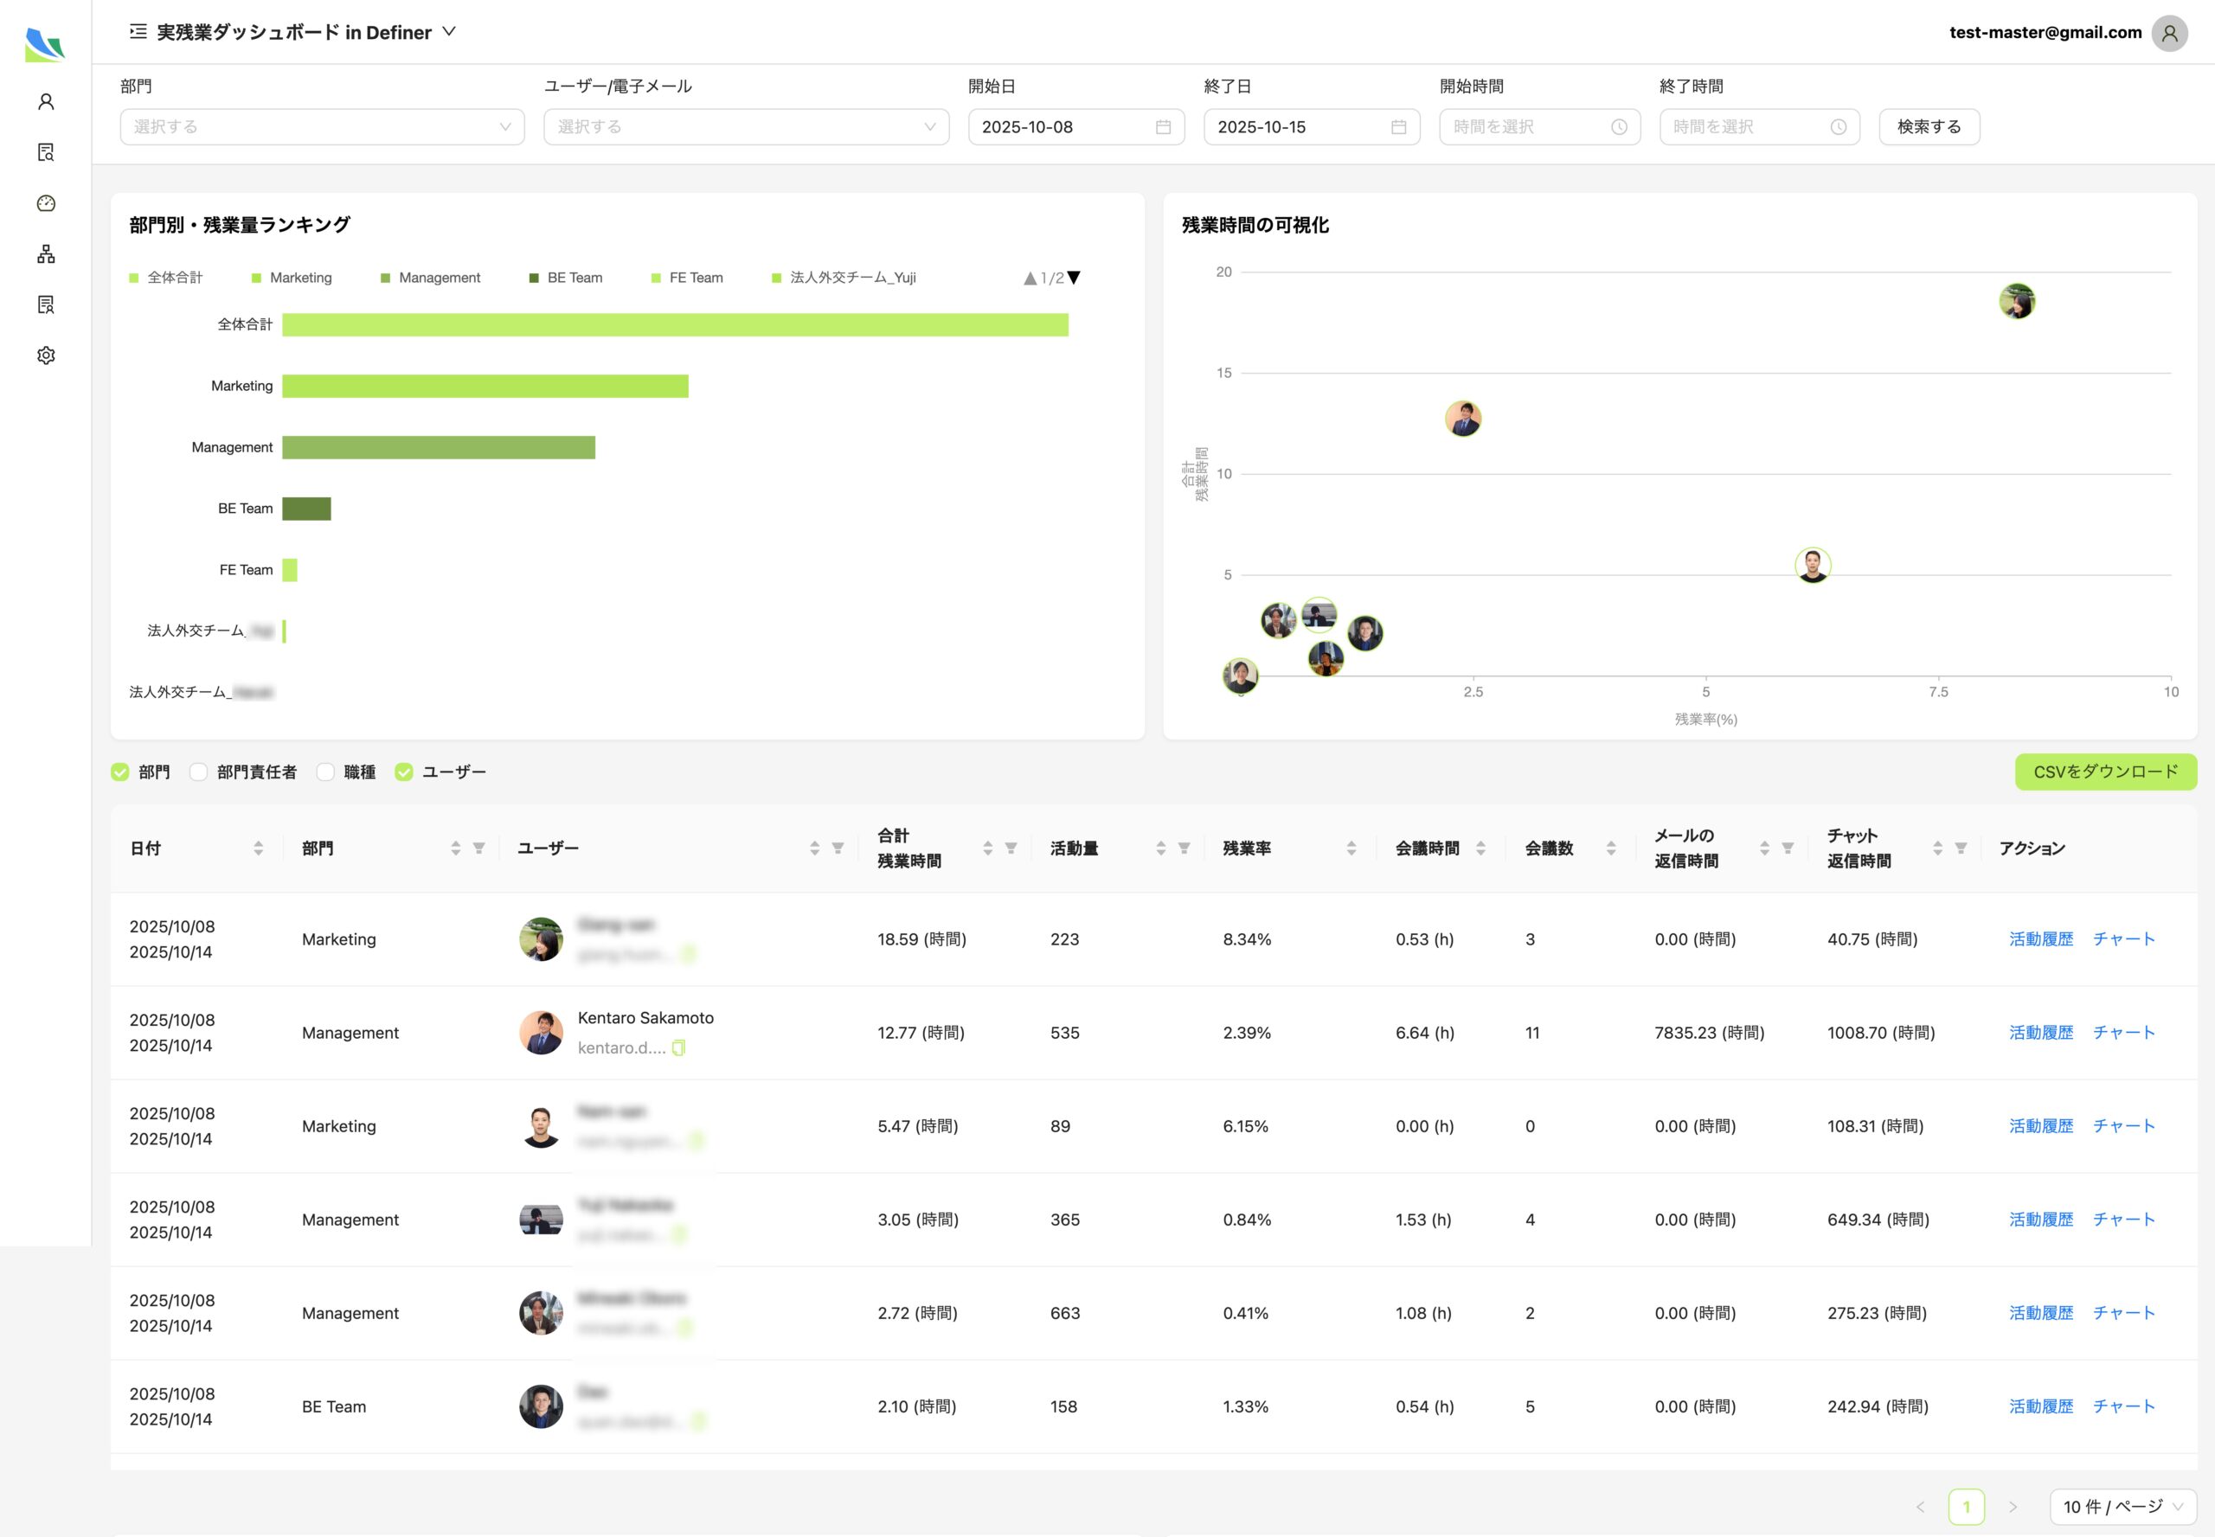This screenshot has height=1537, width=2215.
Task: Open the settings gear sidebar icon
Action: point(45,355)
